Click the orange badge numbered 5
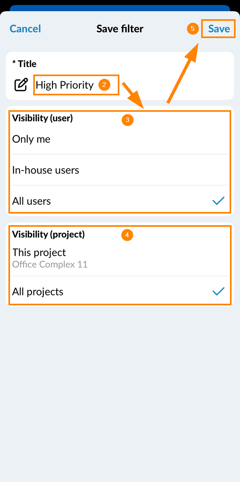Image resolution: width=240 pixels, height=482 pixels. 193,29
